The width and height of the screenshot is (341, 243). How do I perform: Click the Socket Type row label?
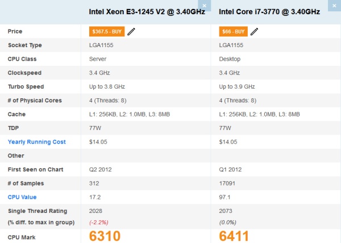25,45
